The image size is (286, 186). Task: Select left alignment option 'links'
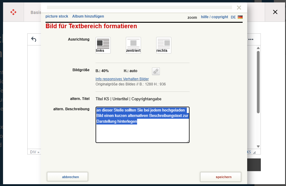click(103, 45)
